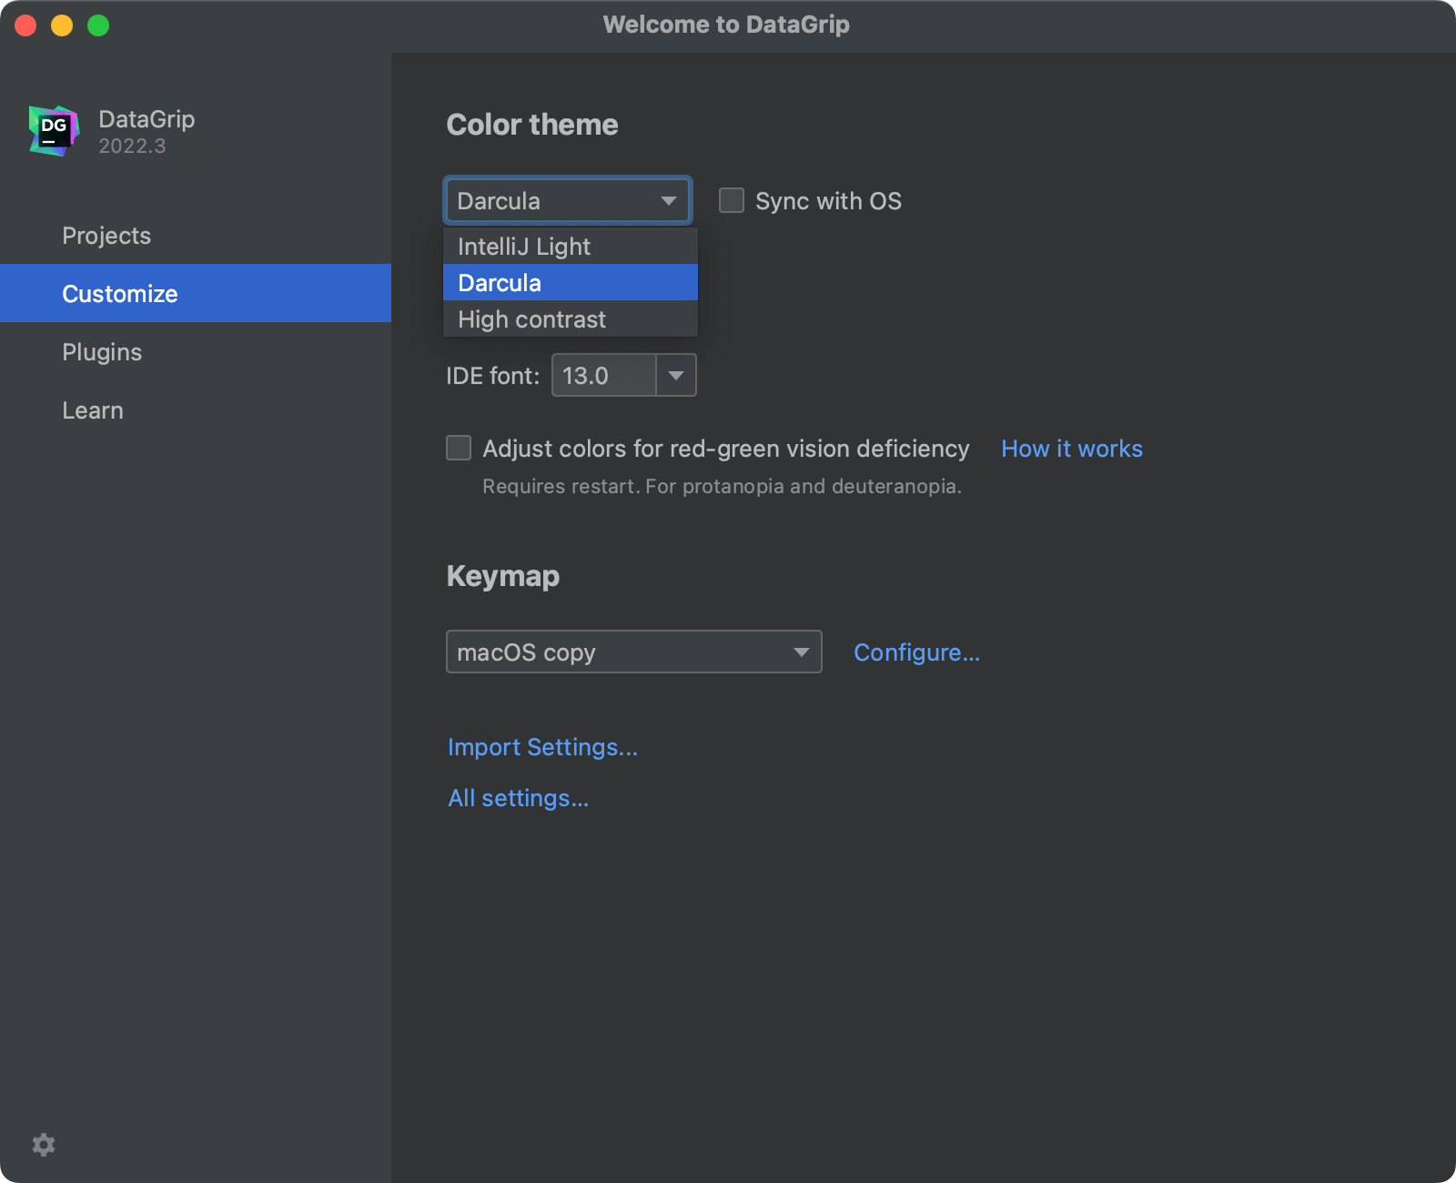Select the IntelliJ Light theme

(523, 245)
